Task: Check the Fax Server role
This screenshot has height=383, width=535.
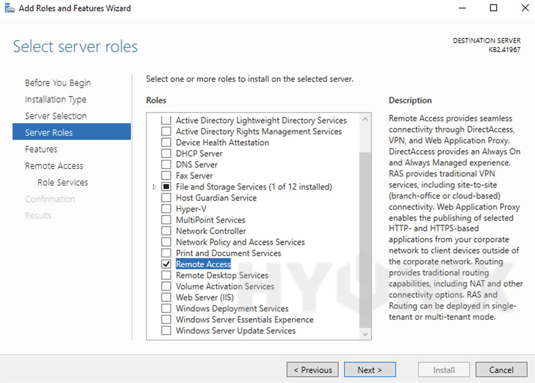Action: 166,175
